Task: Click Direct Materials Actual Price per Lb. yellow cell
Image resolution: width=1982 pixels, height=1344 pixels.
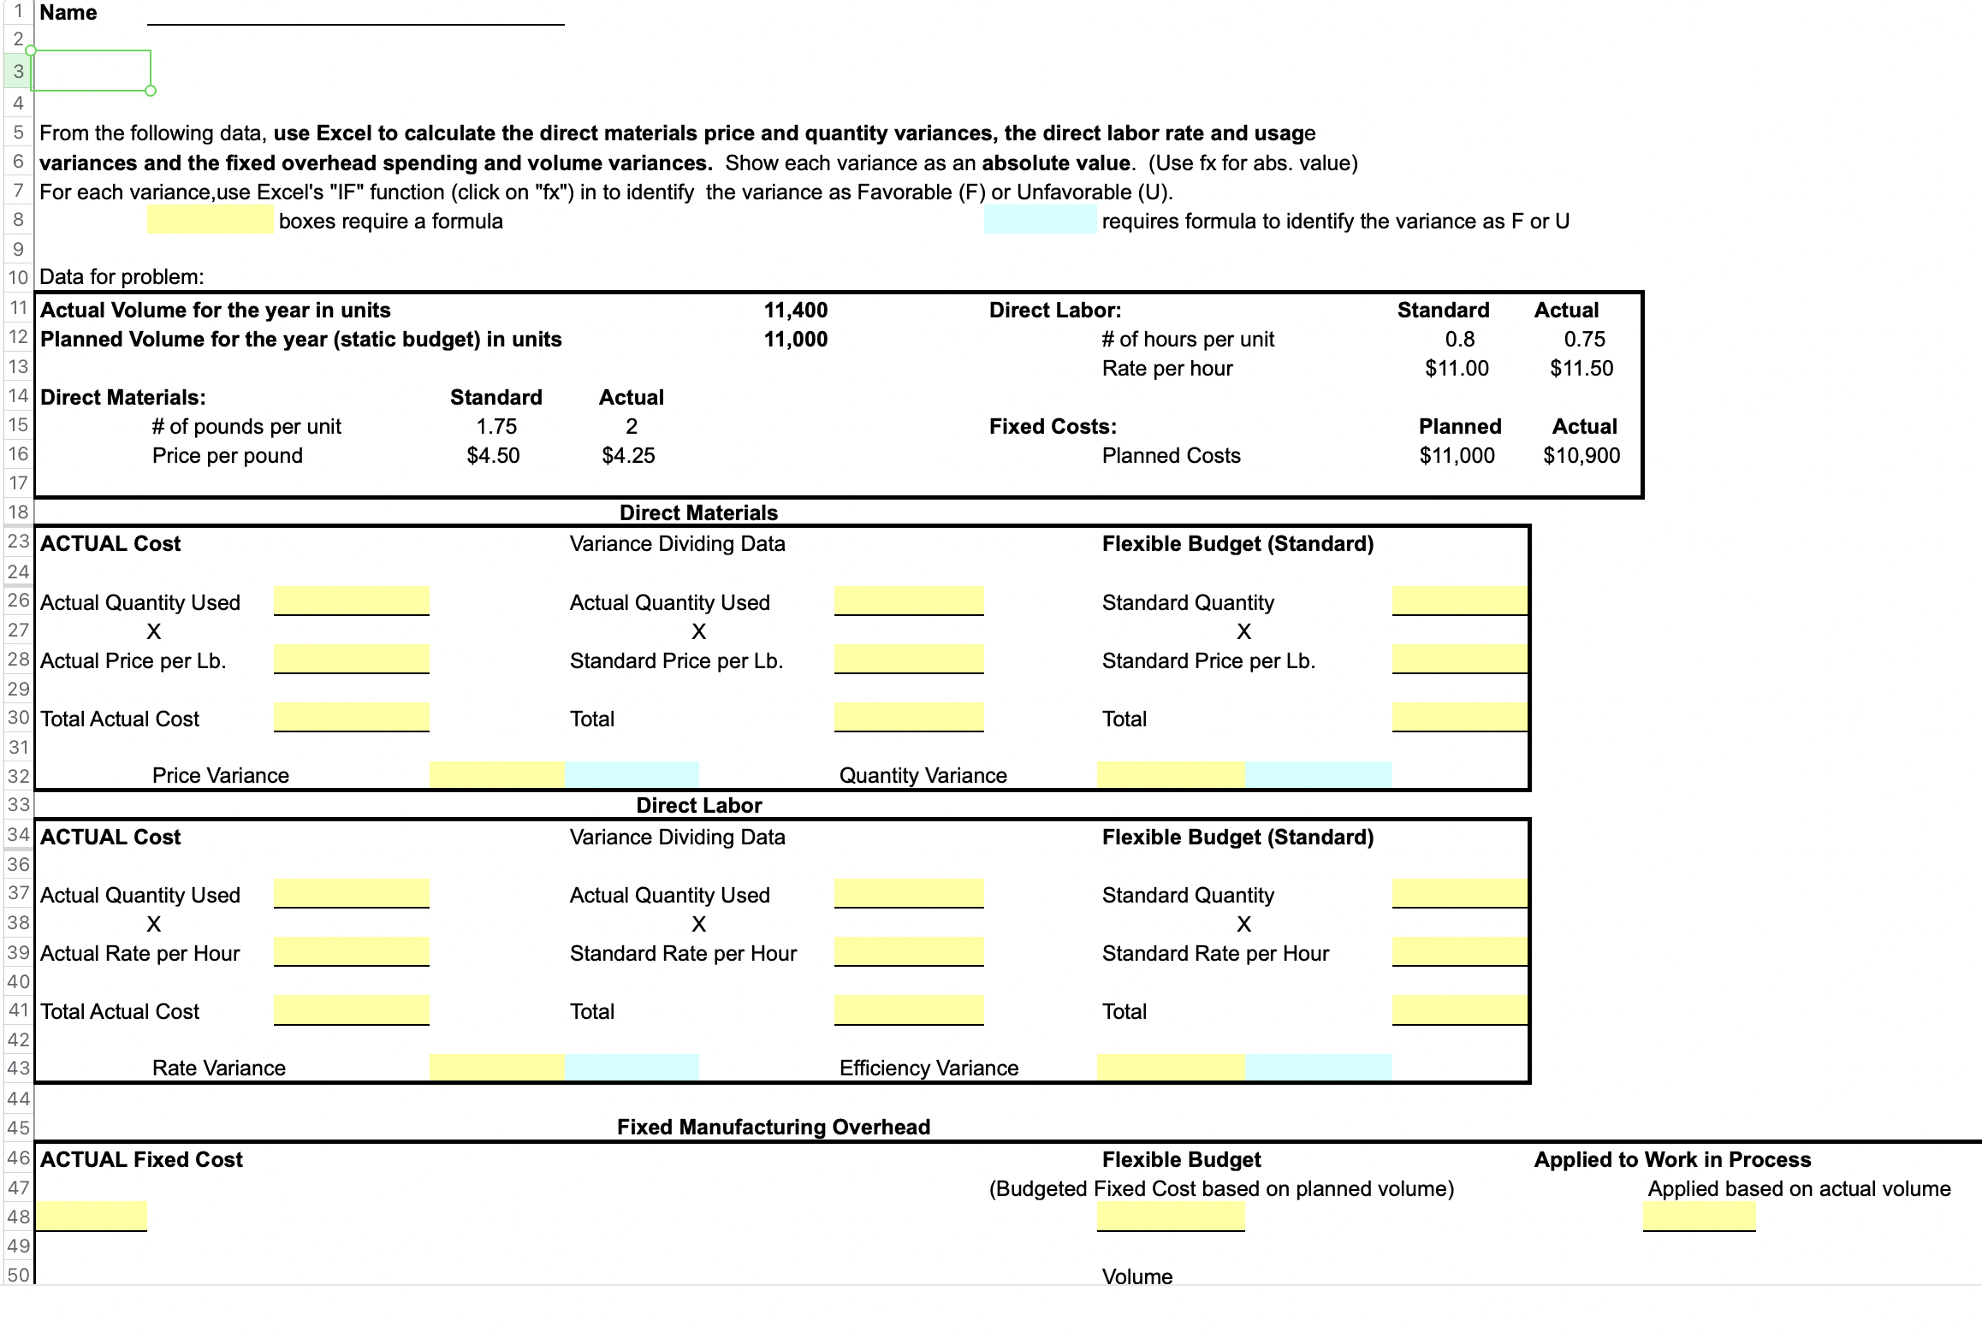Action: click(351, 659)
